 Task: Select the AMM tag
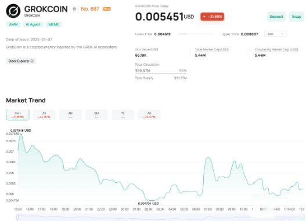click(13, 24)
